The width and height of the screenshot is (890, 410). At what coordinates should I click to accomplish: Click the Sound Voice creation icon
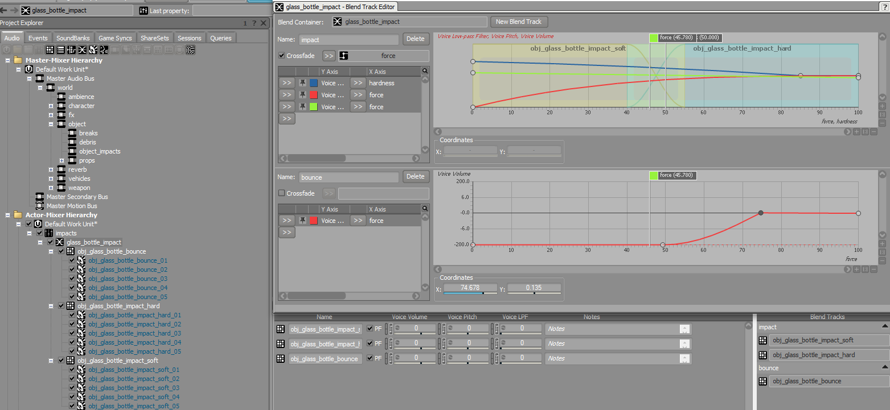pyautogui.click(x=104, y=50)
